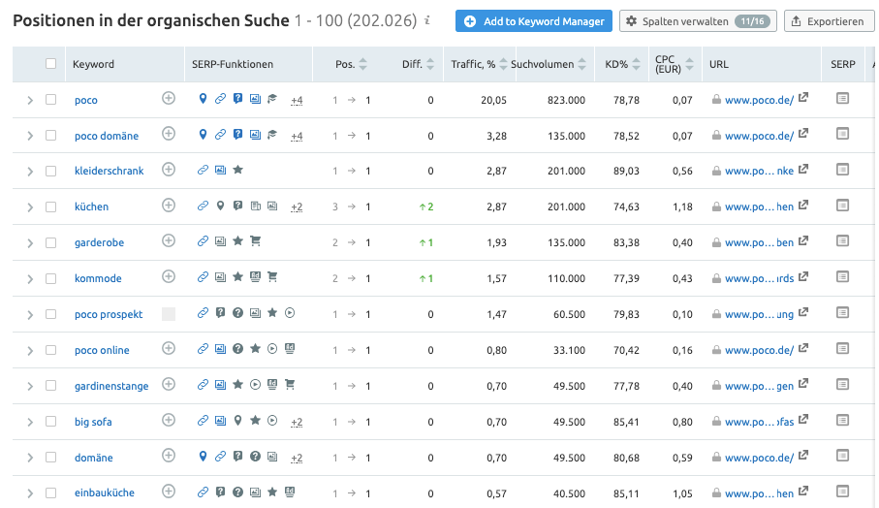Image resolution: width=879 pixels, height=508 pixels.
Task: Add 'einbauküche' keyword via plus icon
Action: (169, 492)
